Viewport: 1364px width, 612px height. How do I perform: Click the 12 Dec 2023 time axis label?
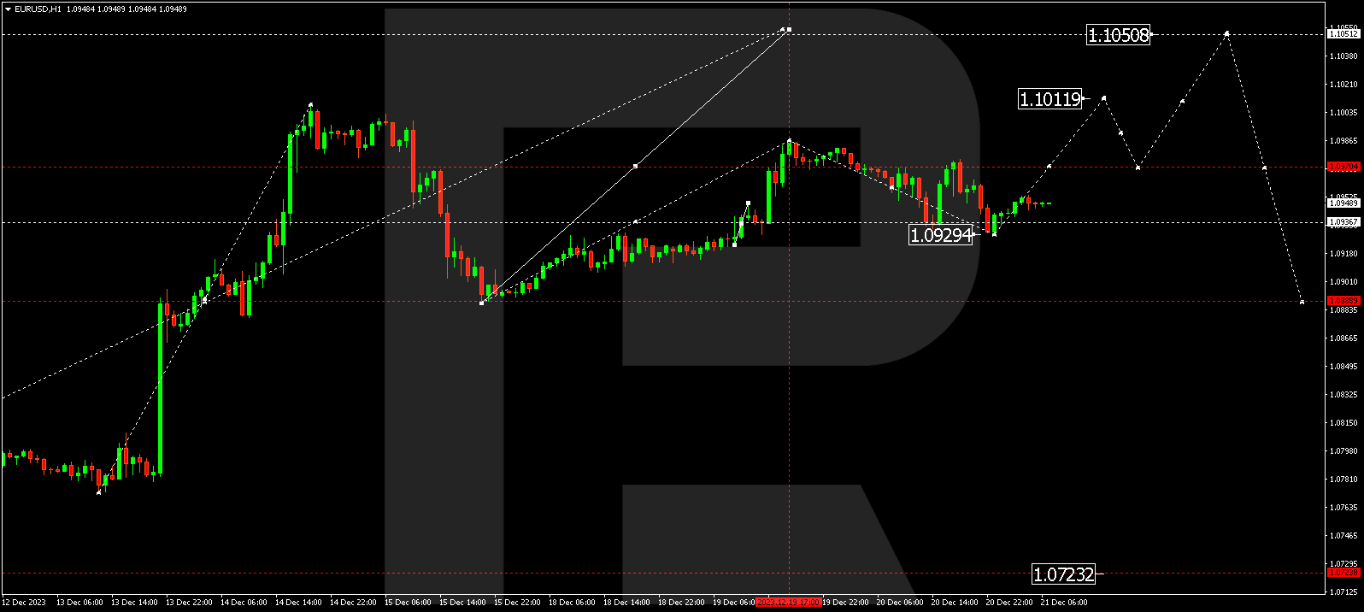24,603
